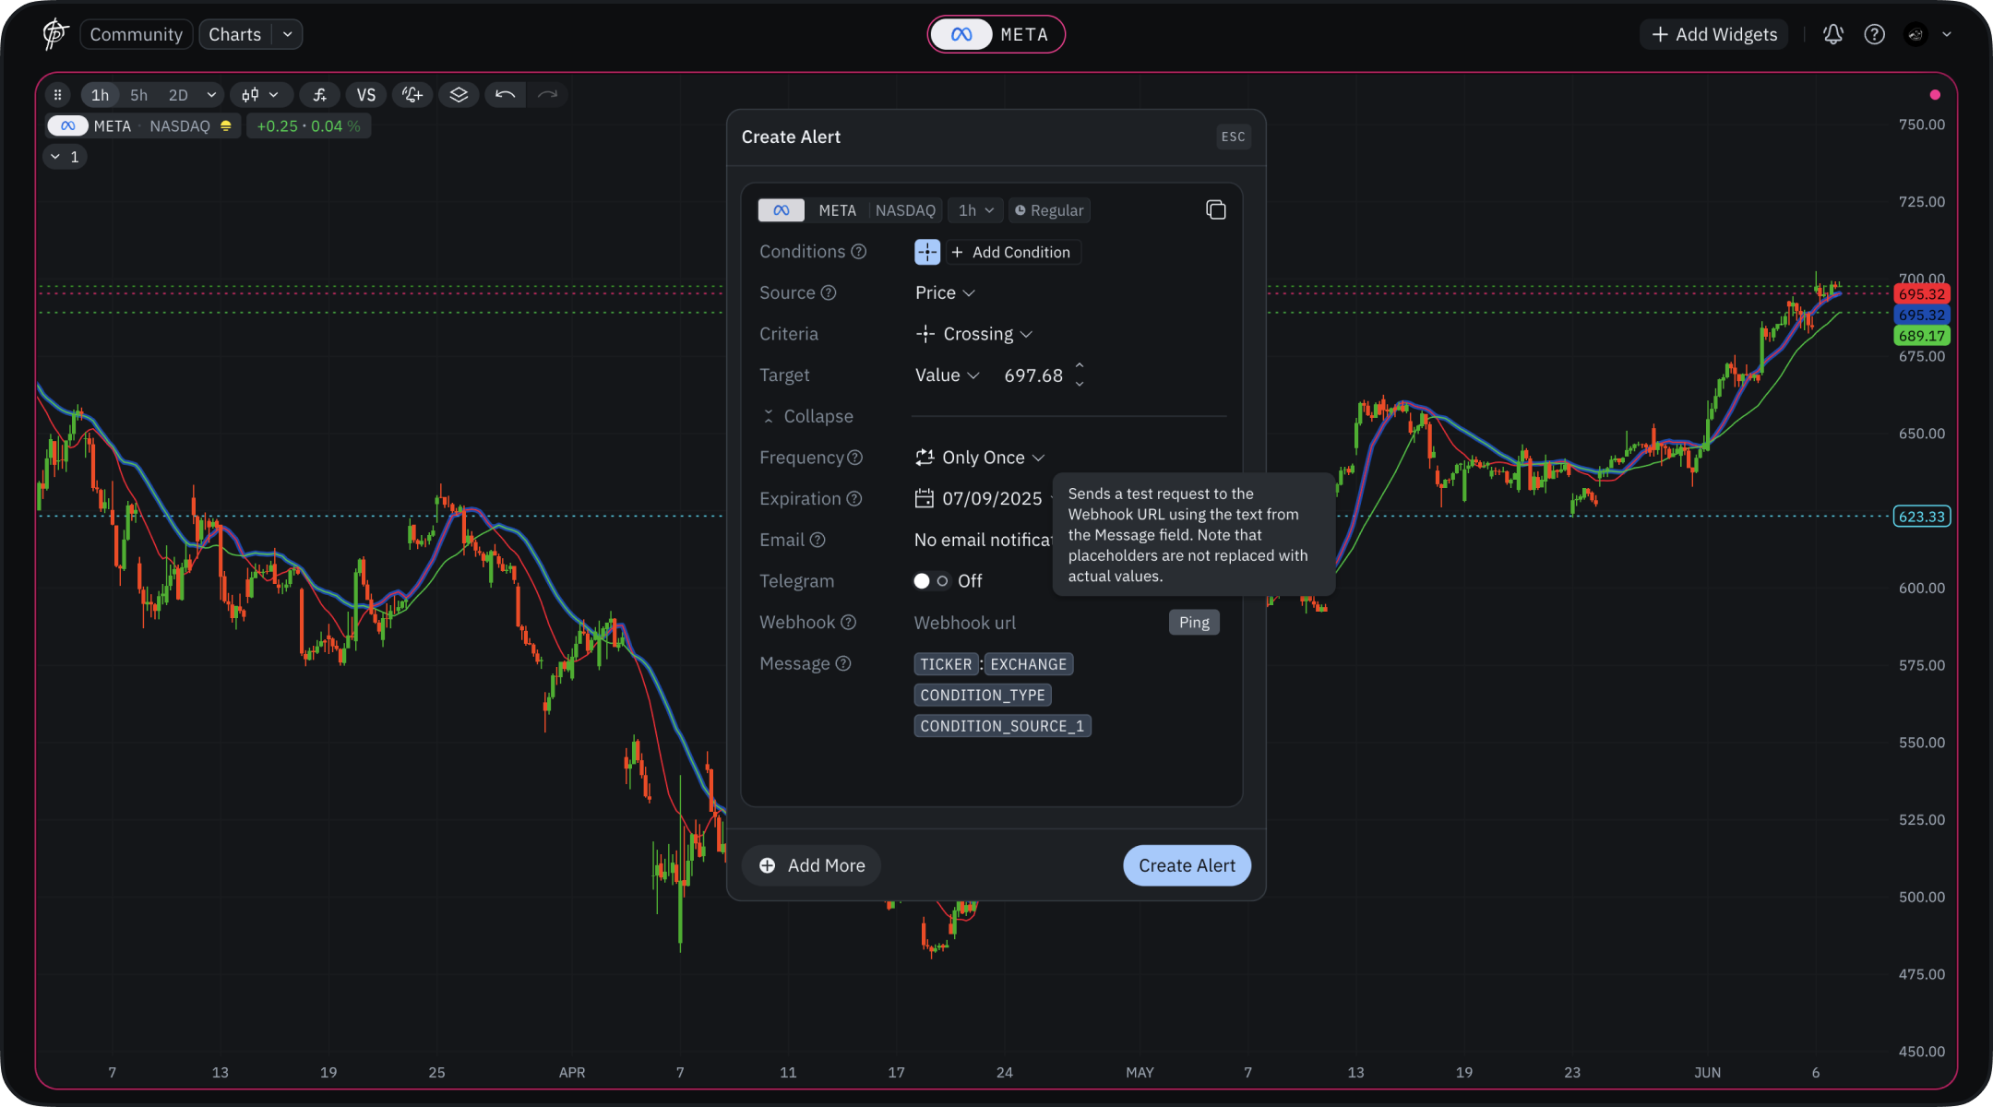1993x1107 pixels.
Task: Click the 07/09/2025 expiration date
Action: tap(992, 498)
